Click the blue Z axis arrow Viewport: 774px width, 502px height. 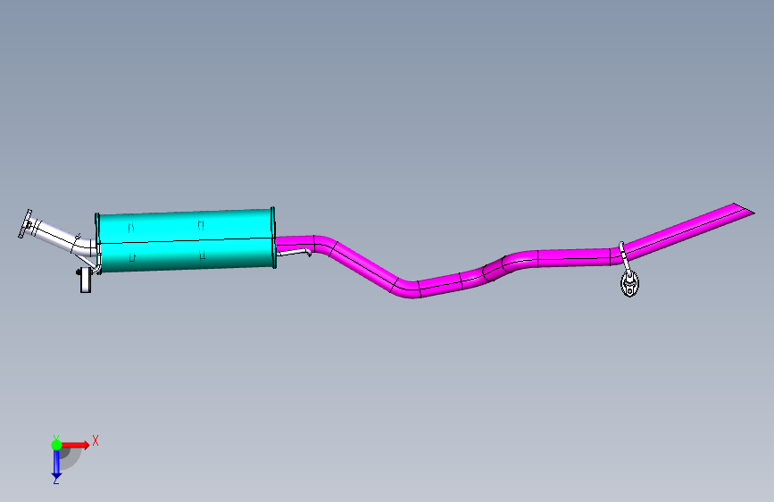click(x=56, y=464)
